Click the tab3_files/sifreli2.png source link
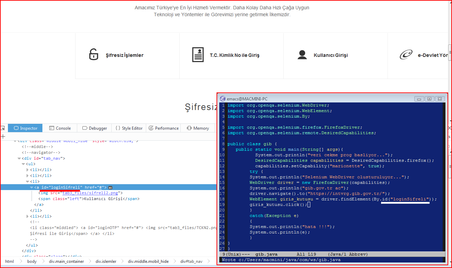Screen dimensions: 452x268 point(91,193)
